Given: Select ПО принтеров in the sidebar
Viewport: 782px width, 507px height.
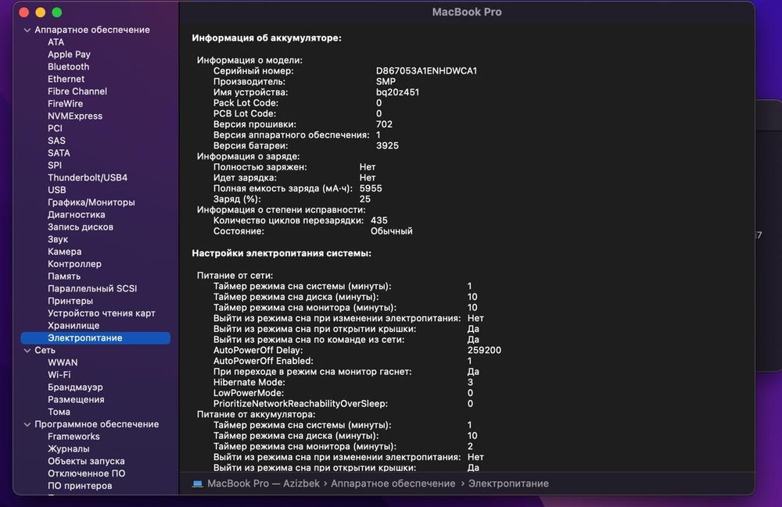Looking at the screenshot, I should tap(80, 486).
